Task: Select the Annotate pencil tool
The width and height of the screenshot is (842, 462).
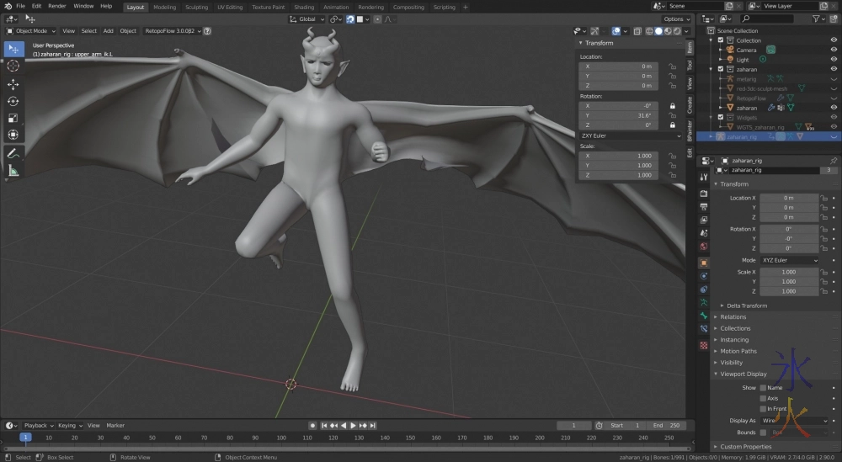Action: (13, 153)
